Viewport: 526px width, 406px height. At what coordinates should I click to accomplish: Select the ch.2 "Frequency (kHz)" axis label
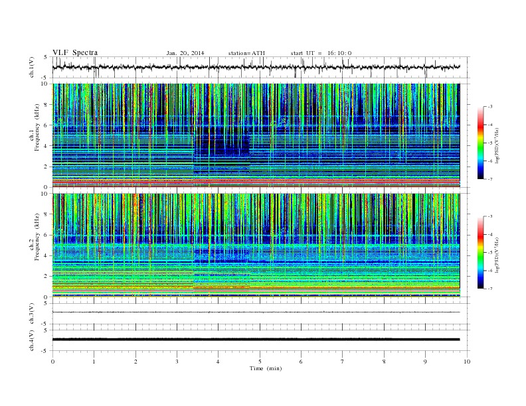point(37,237)
